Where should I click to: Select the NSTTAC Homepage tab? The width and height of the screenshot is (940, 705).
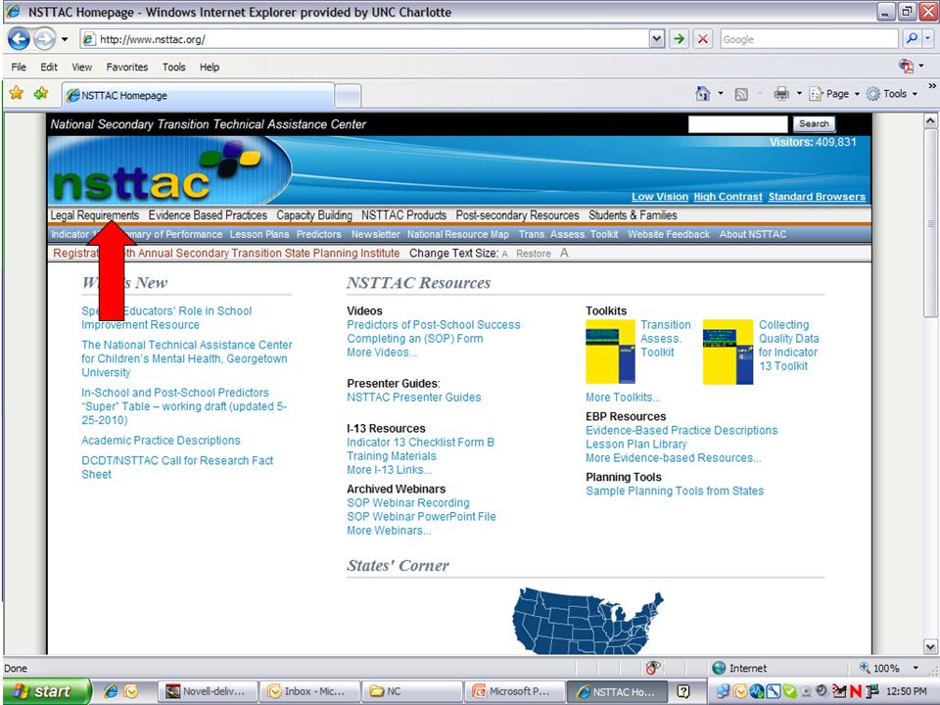coord(197,95)
